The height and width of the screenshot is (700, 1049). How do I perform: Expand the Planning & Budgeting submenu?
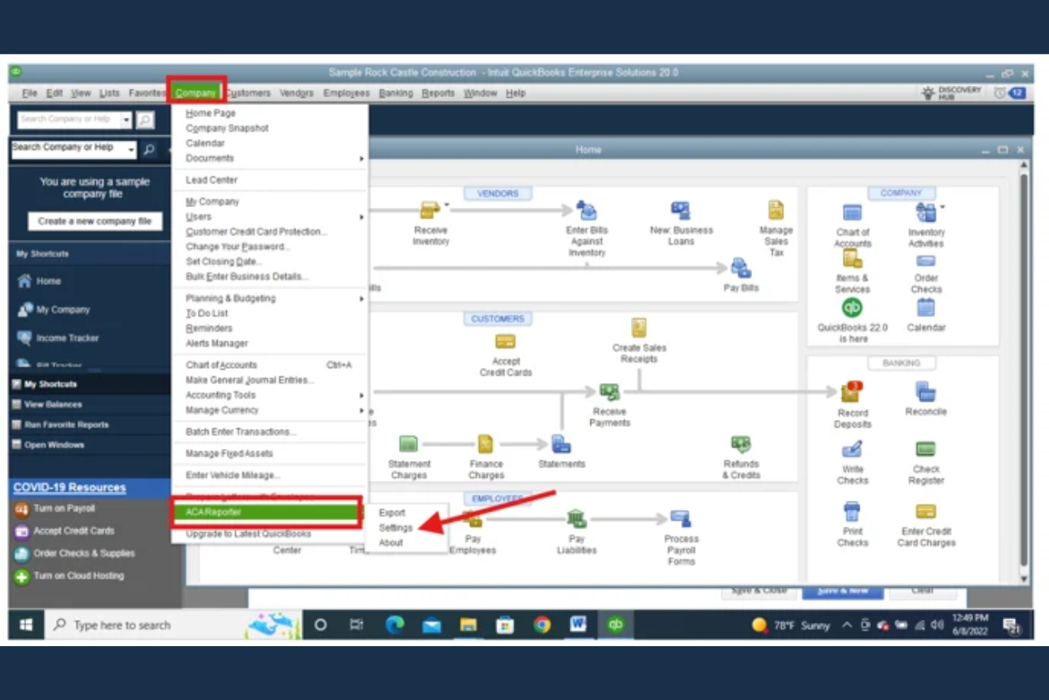(x=361, y=299)
